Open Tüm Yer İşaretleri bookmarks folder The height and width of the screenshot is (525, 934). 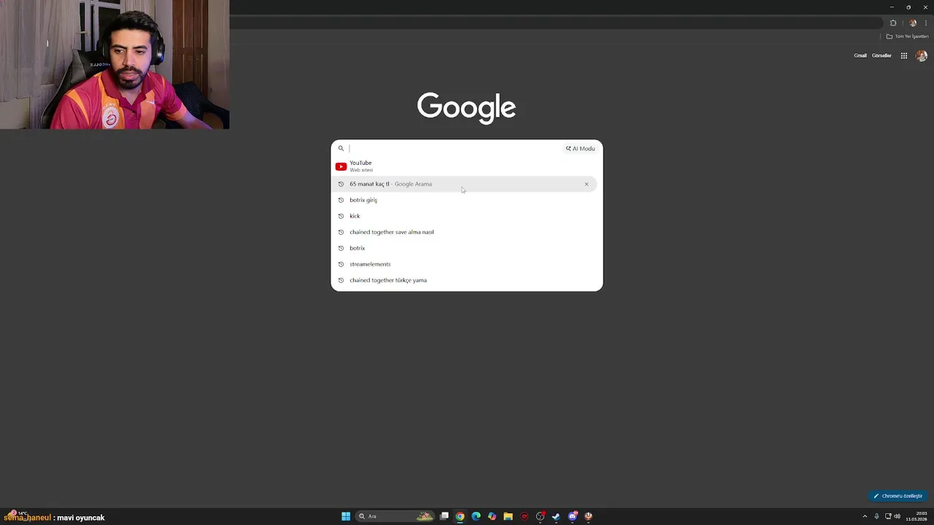click(907, 36)
